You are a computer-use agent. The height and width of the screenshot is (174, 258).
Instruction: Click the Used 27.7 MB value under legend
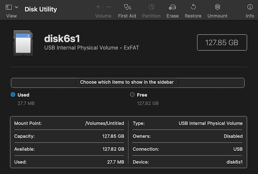26,103
